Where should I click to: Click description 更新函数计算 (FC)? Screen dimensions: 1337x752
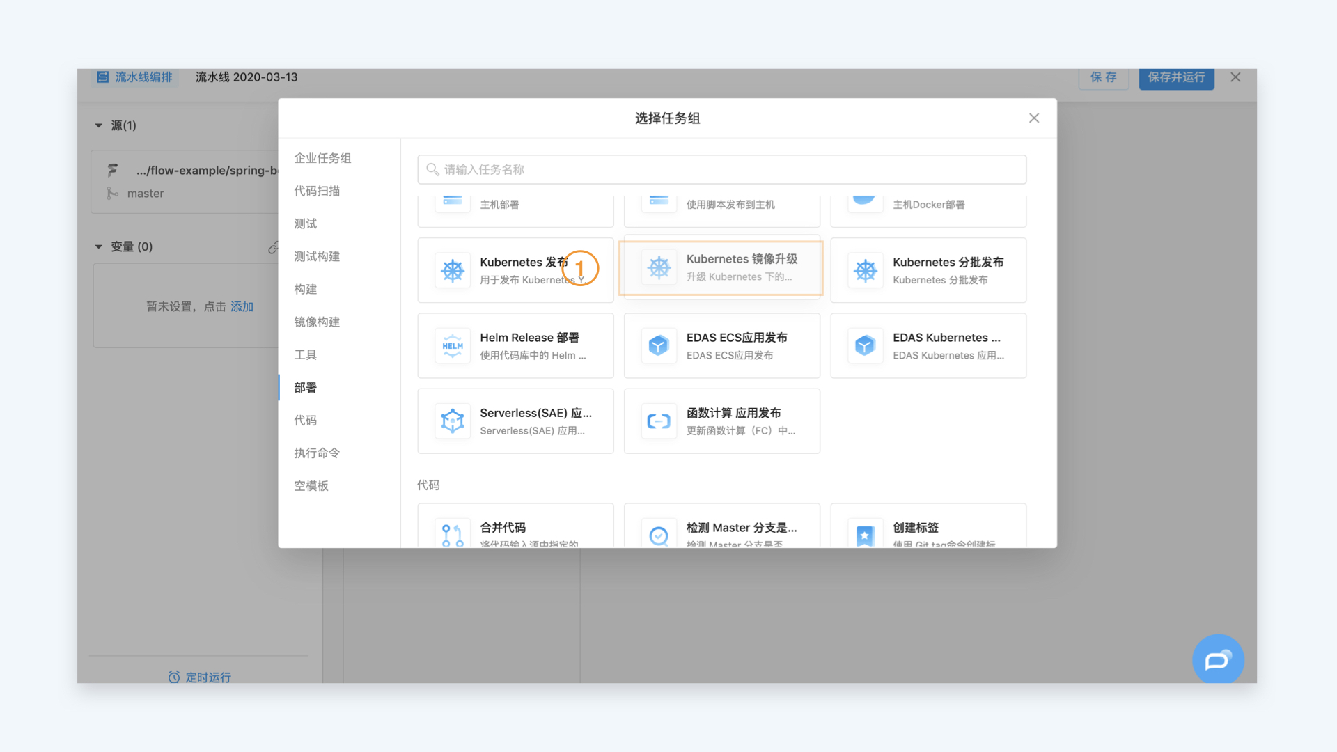(x=740, y=431)
